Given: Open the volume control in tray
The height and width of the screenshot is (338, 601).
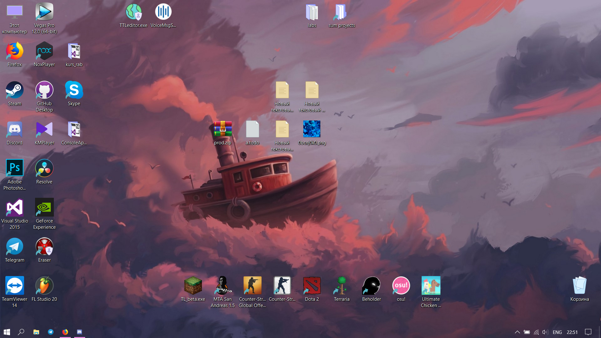Looking at the screenshot, I should tap(545, 332).
